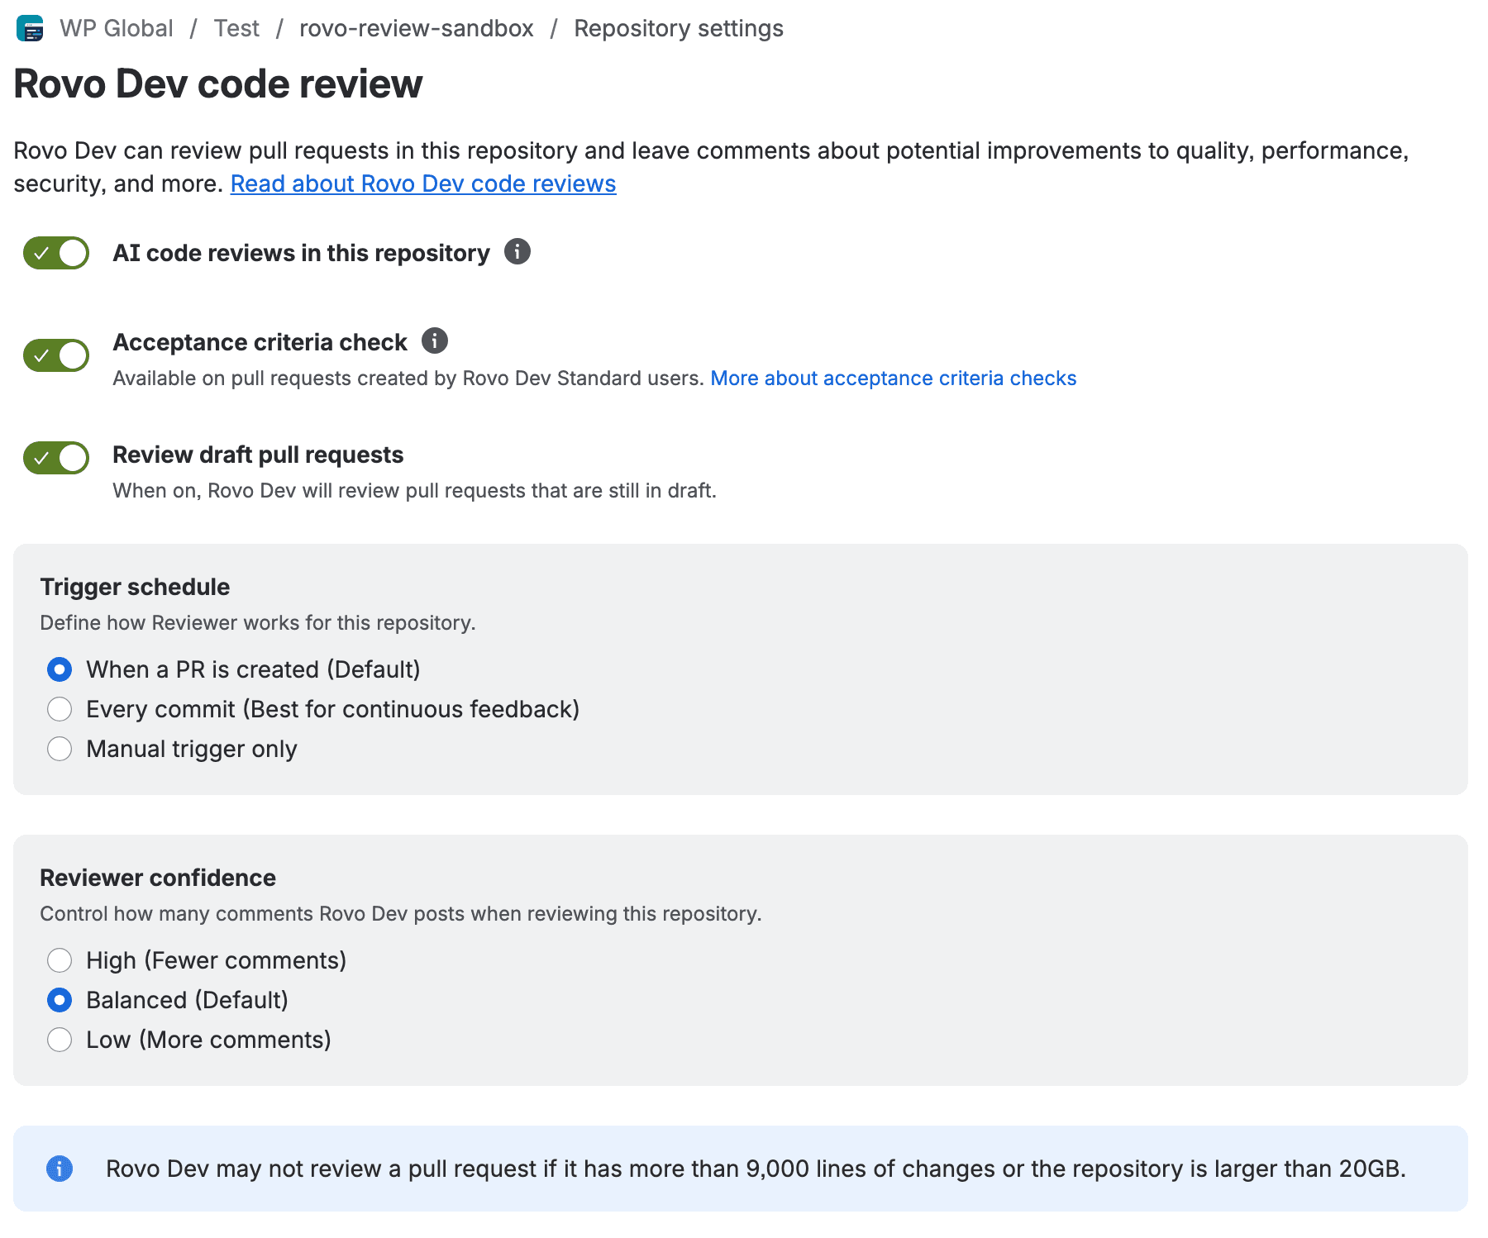
Task: Click the info icon in the size-limit notice
Action: (x=60, y=1169)
